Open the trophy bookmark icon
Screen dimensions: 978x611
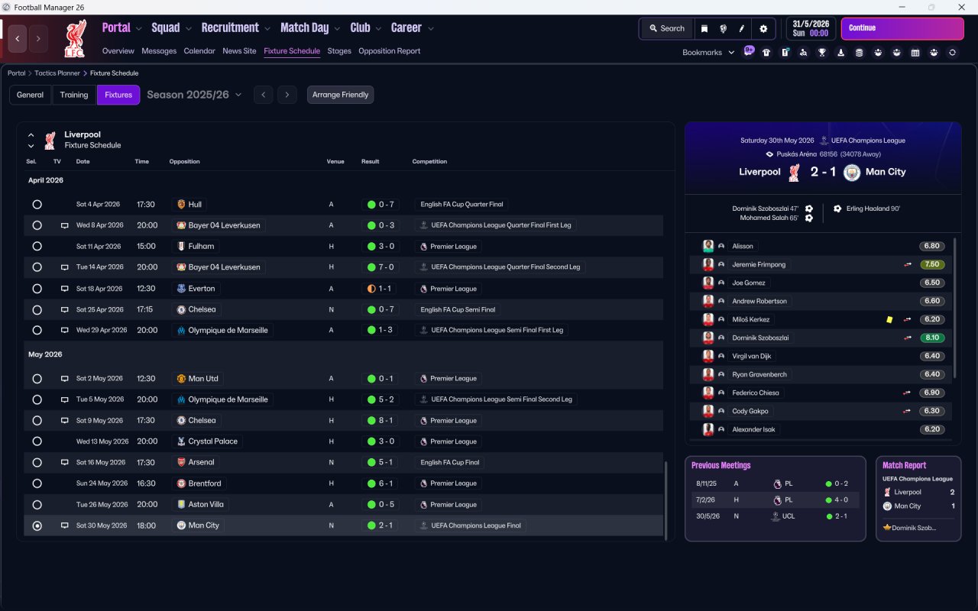(822, 53)
